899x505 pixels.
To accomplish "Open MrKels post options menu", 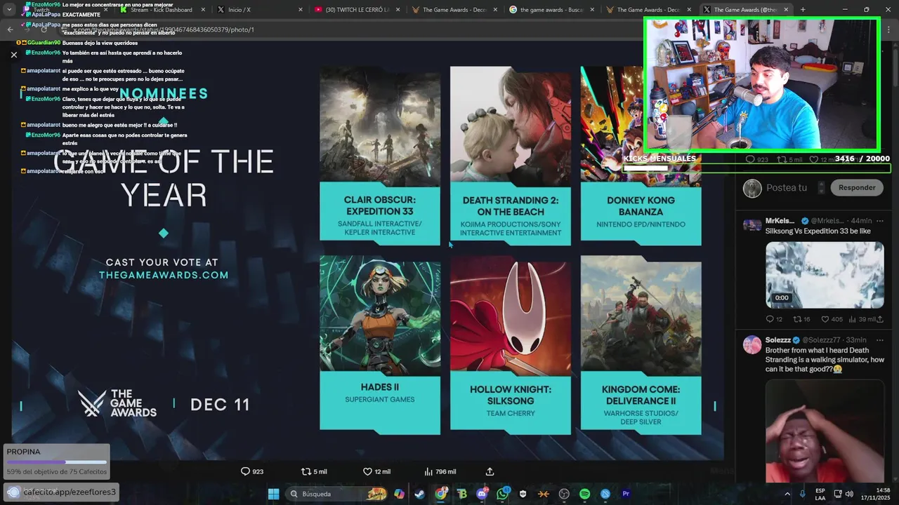I will click(879, 221).
